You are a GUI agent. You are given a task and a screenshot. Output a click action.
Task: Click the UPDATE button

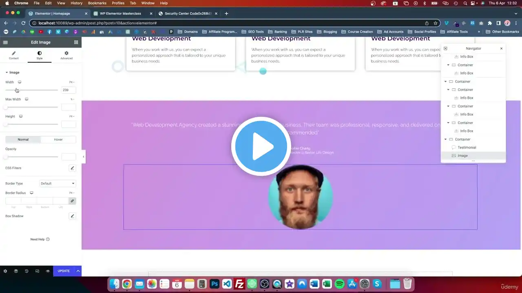click(x=64, y=271)
